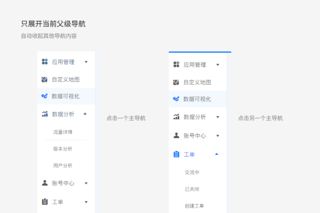Screen dimensions: 320x213
Task: Click the caption 点击另一个主导航
Action: 260,118
